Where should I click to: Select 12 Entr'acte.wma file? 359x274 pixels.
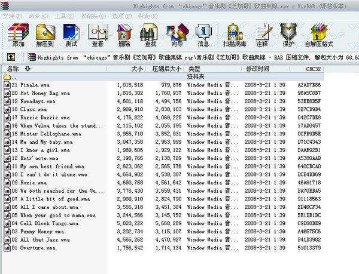click(35, 158)
